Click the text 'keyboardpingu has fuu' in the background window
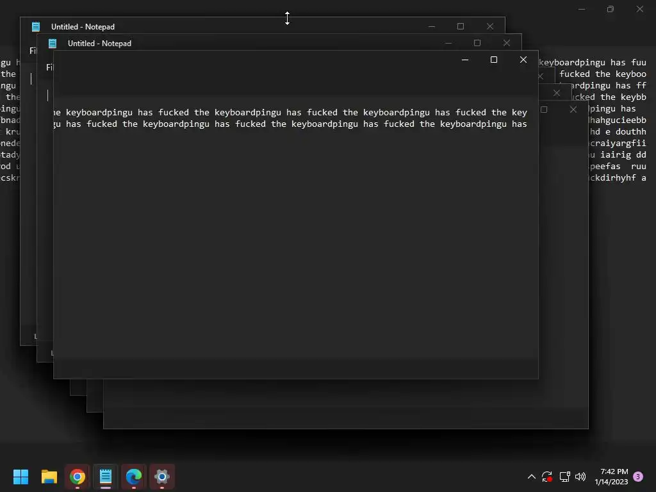656x492 pixels. pos(593,62)
